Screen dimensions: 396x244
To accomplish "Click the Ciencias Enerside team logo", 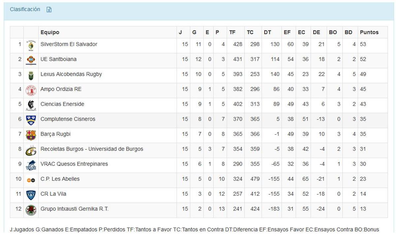I will point(31,105).
